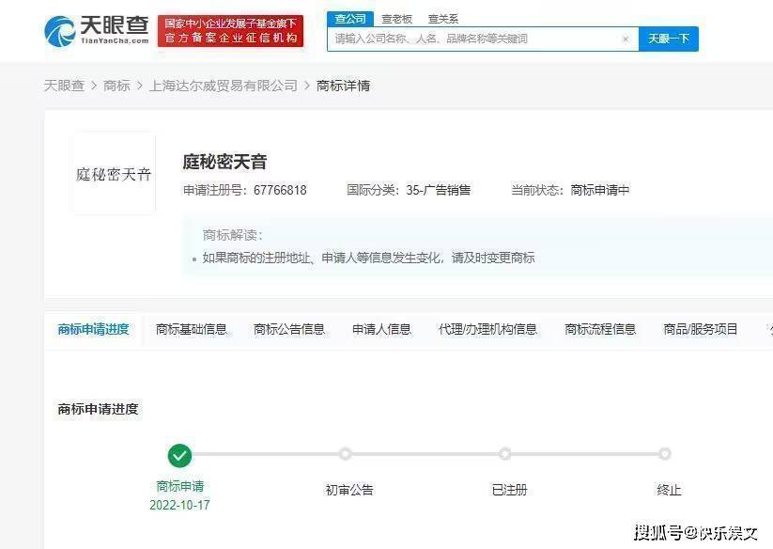Click the 商标申请进度 section heading

98,409
